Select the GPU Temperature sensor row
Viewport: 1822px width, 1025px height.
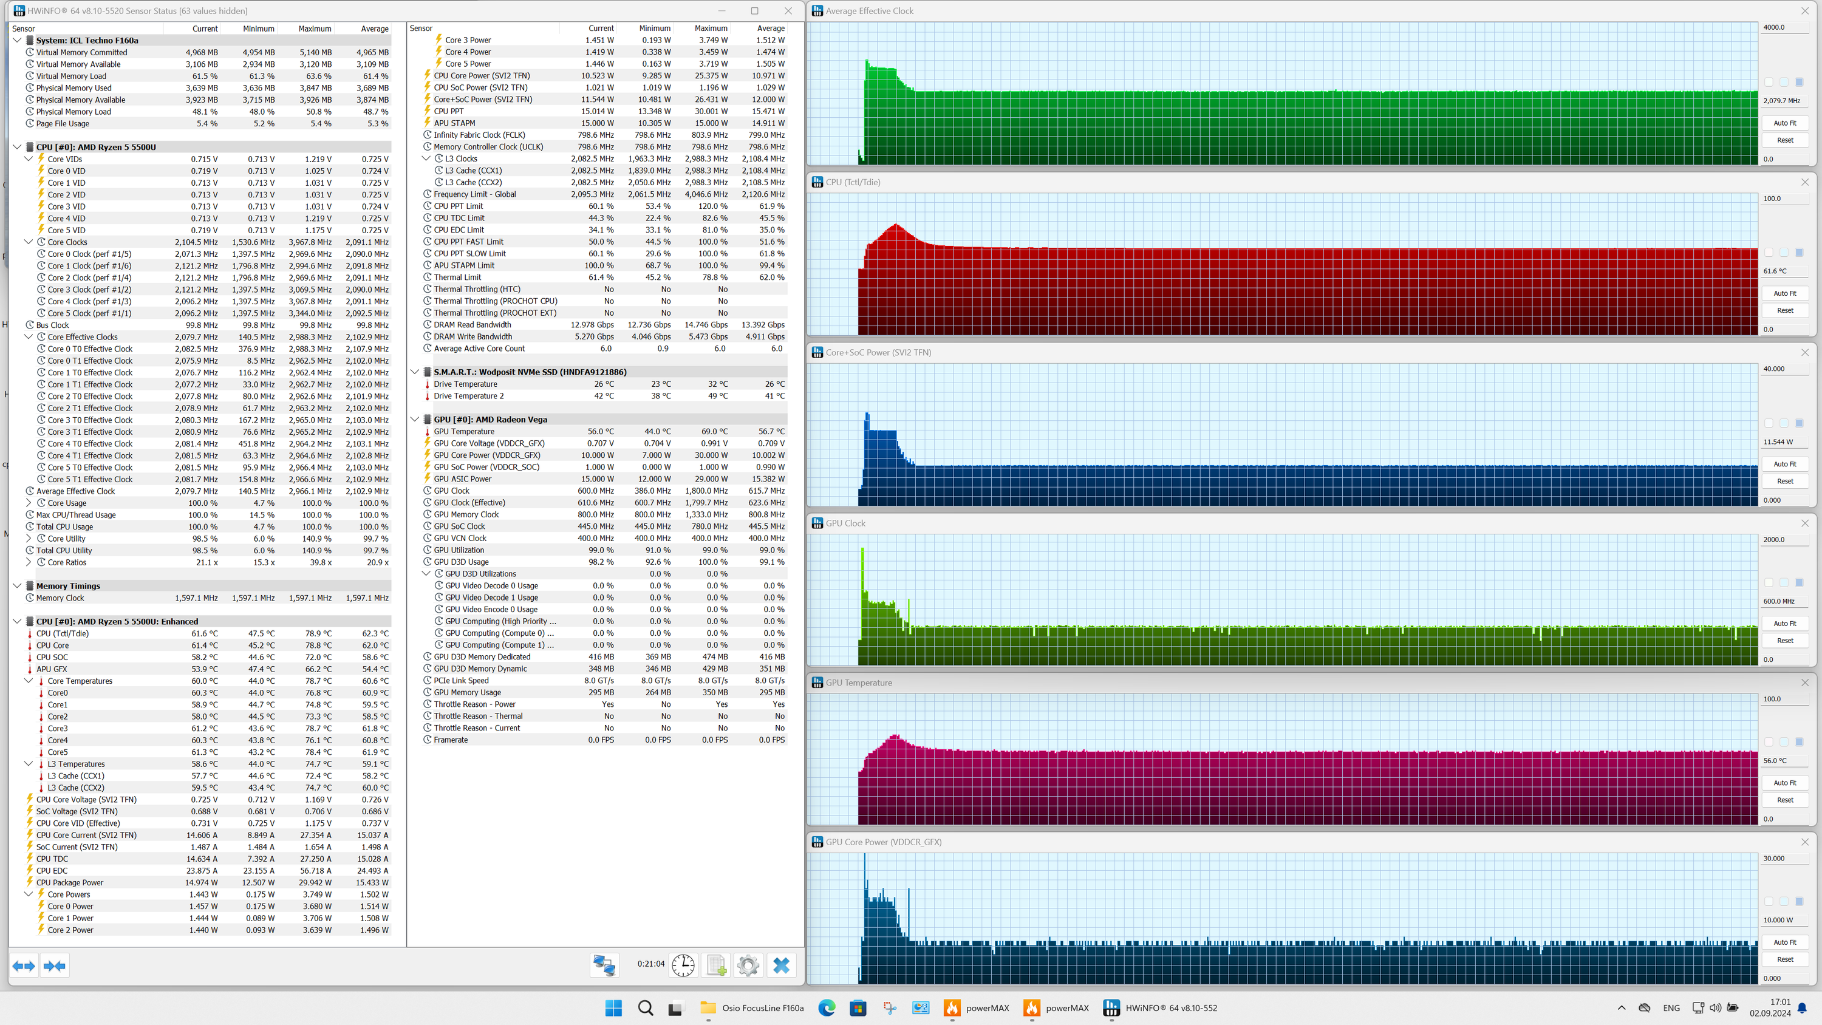pos(464,432)
